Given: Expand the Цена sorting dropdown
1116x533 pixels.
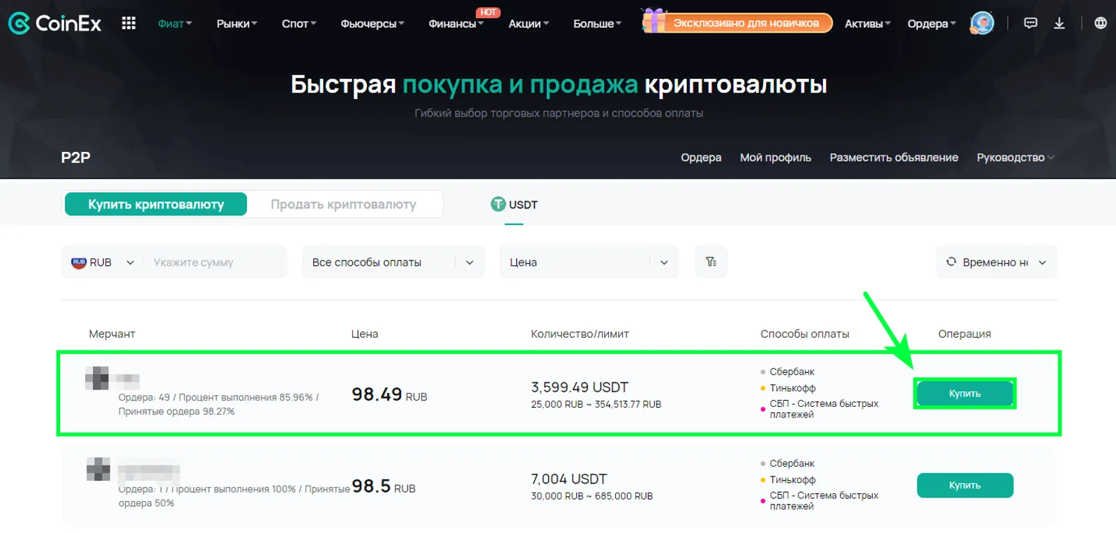Looking at the screenshot, I should [x=589, y=262].
